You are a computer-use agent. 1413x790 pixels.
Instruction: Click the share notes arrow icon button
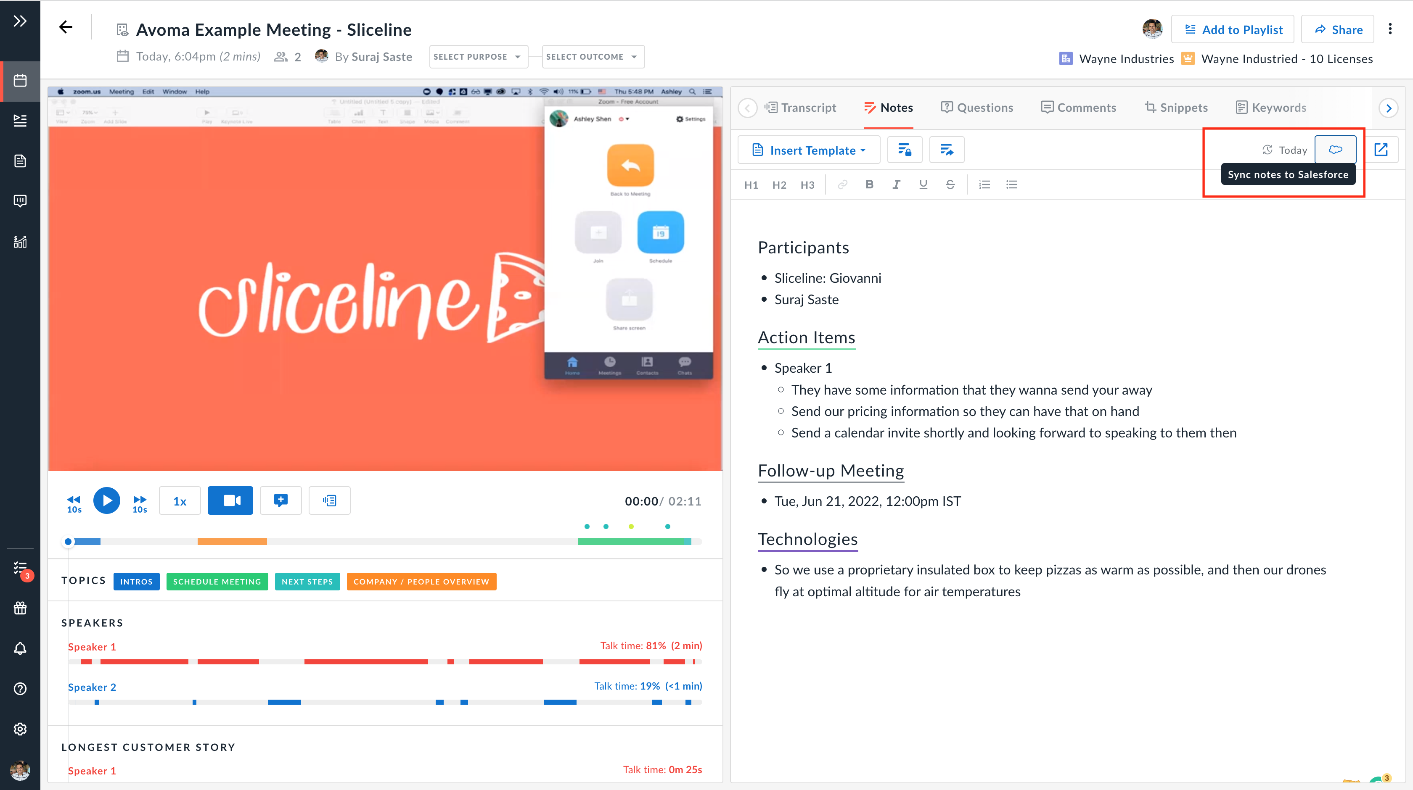pos(947,150)
